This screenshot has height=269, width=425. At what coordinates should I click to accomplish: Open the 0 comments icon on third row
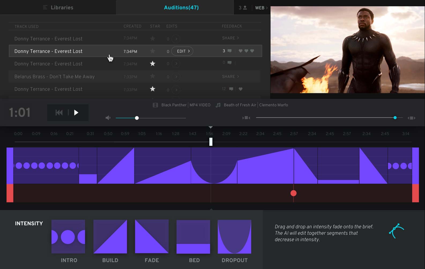[x=229, y=63]
